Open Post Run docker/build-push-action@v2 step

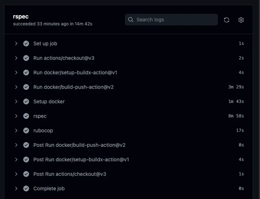79,145
